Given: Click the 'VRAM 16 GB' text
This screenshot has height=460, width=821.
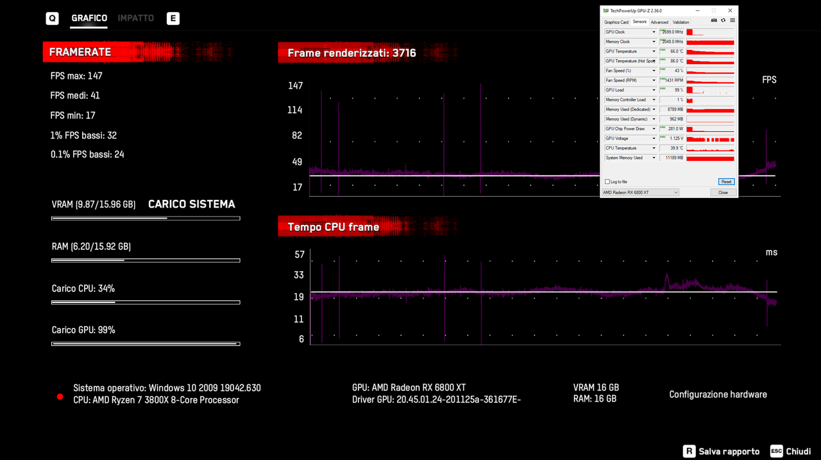Looking at the screenshot, I should [596, 388].
